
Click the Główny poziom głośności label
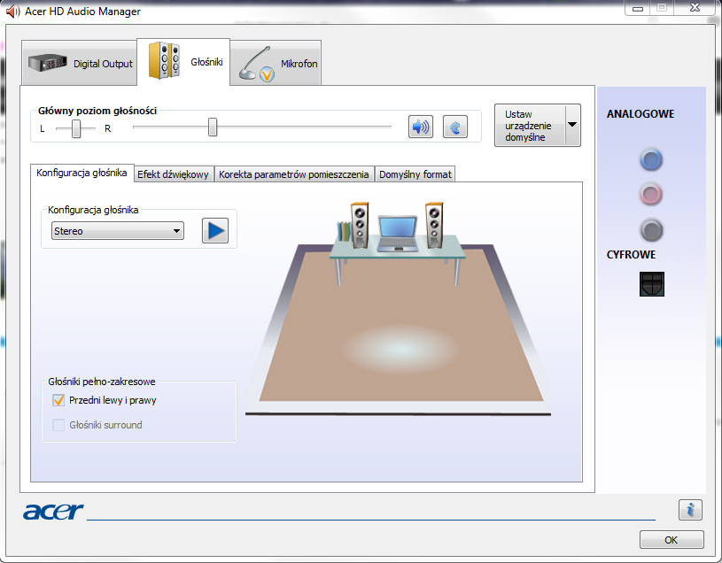click(97, 111)
